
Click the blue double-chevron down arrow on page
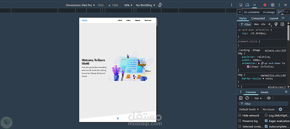[x=118, y=118]
